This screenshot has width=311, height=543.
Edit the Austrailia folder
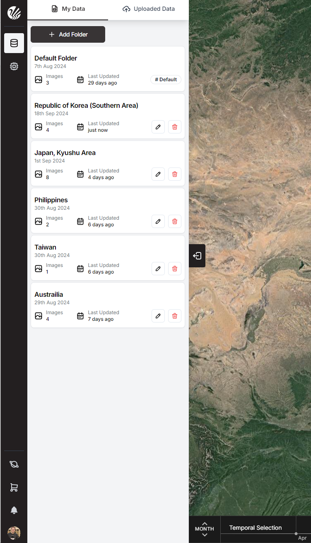tap(158, 316)
